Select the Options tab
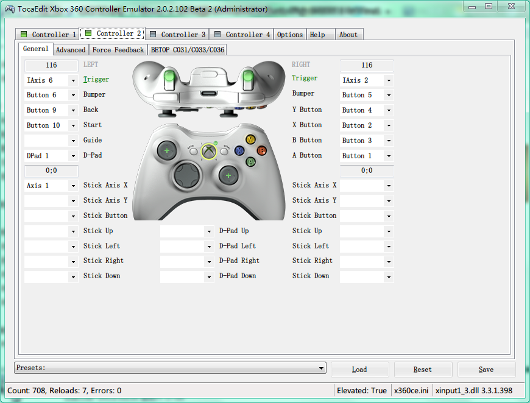This screenshot has width=530, height=403. [290, 35]
